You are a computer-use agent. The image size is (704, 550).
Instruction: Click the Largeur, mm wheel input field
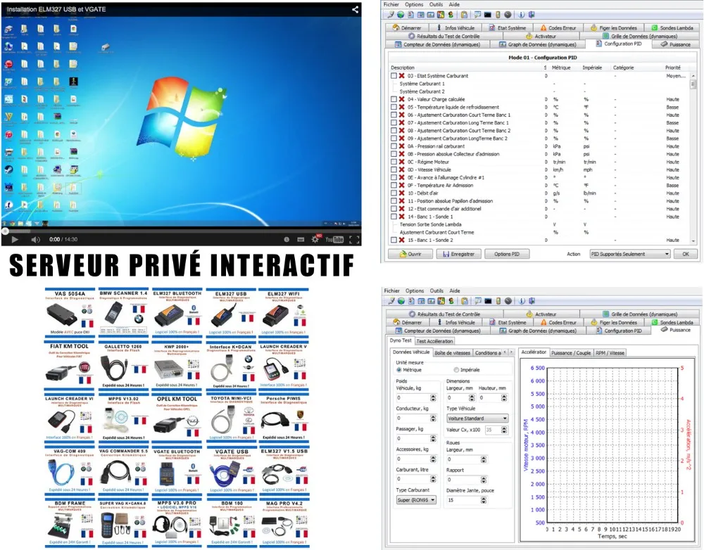point(463,459)
